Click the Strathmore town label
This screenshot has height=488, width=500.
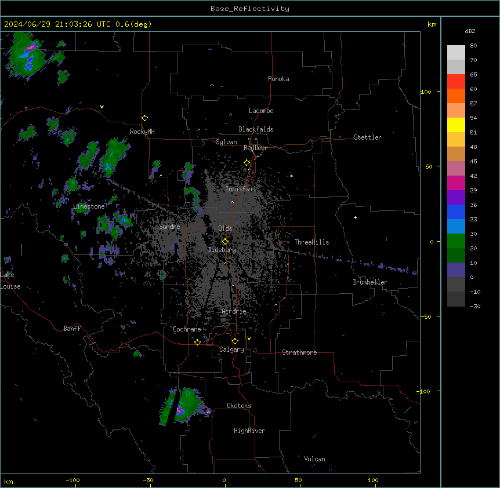tap(299, 352)
